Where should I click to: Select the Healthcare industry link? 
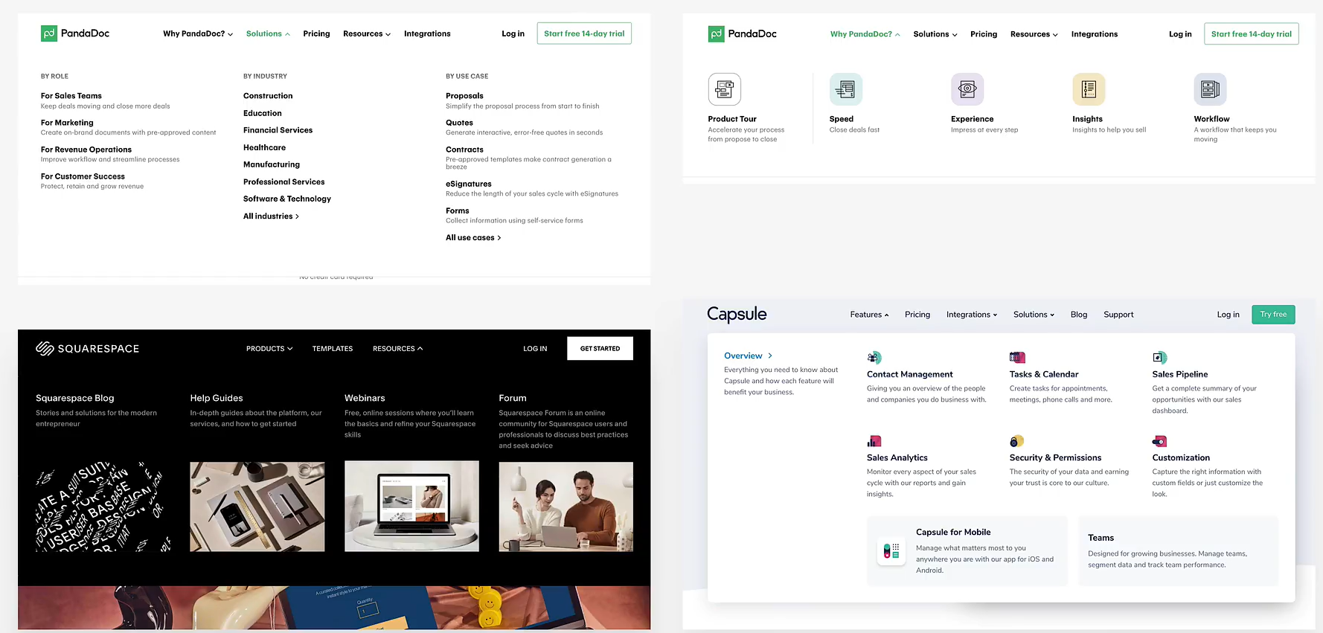(x=264, y=148)
